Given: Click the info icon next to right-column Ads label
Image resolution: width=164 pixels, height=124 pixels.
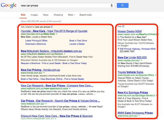Looking at the screenshot, I should coord(123,26).
